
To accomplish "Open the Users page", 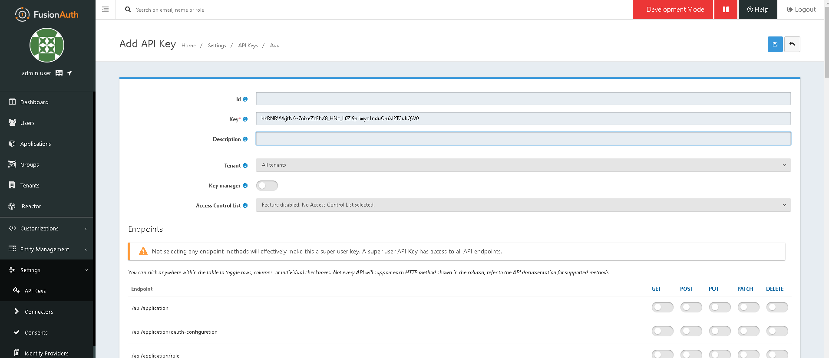I will pos(46,123).
